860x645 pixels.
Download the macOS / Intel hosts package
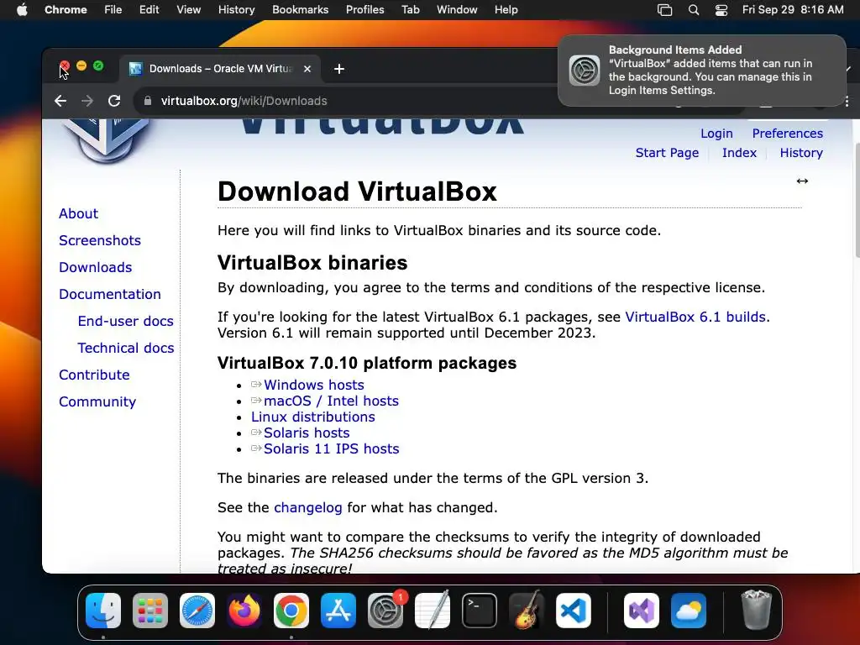331,401
